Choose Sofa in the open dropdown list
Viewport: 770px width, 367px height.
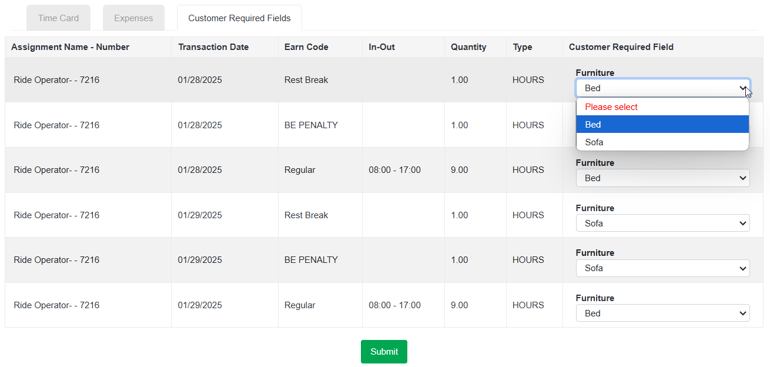click(662, 142)
